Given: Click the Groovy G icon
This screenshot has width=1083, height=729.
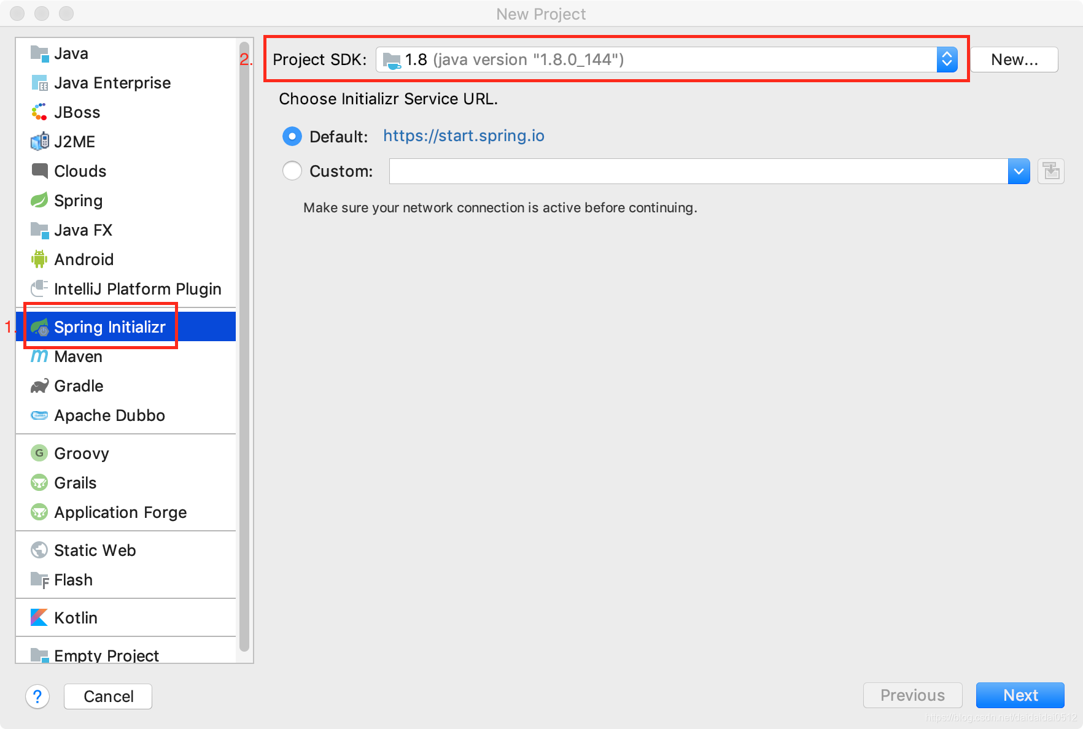Looking at the screenshot, I should 39,453.
